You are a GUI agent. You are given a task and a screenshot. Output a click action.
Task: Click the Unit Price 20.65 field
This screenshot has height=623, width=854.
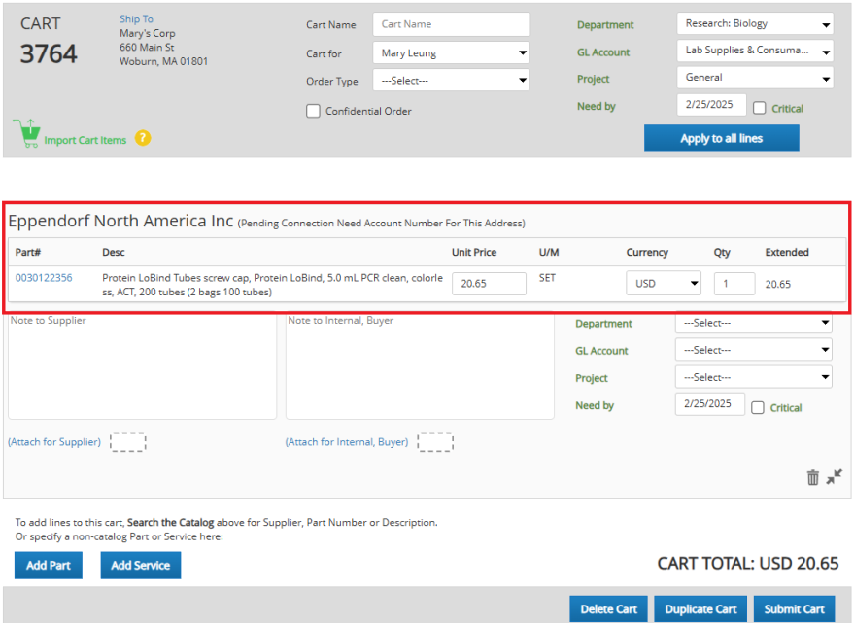click(x=489, y=284)
